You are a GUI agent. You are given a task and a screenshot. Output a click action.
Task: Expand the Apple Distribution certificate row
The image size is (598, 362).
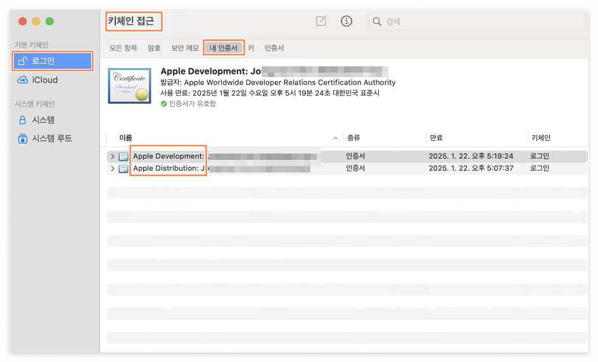tap(112, 169)
